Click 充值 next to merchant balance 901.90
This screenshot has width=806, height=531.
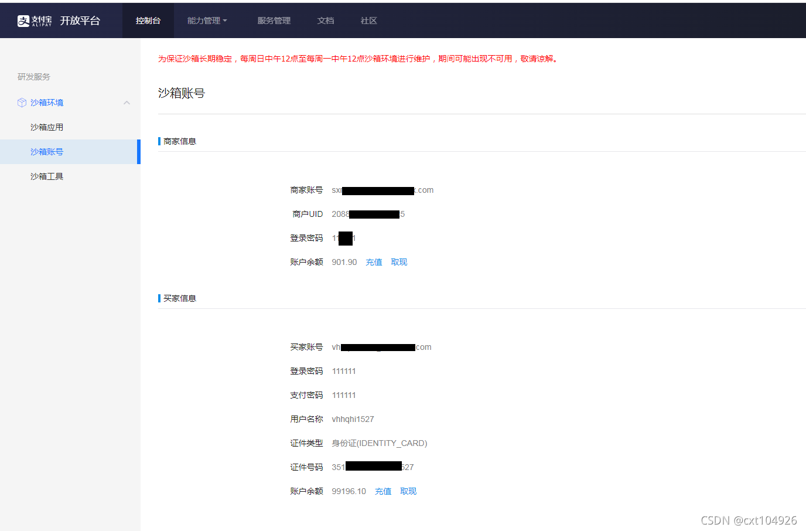pos(374,262)
